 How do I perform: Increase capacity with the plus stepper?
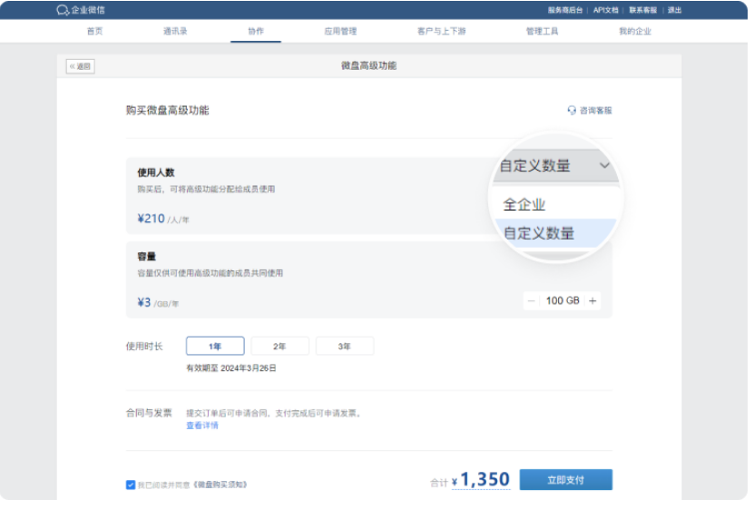pyautogui.click(x=592, y=299)
